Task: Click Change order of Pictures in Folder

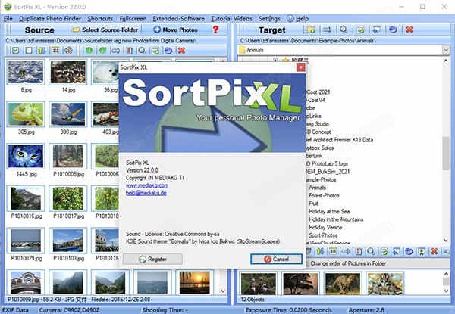Action: 348,263
